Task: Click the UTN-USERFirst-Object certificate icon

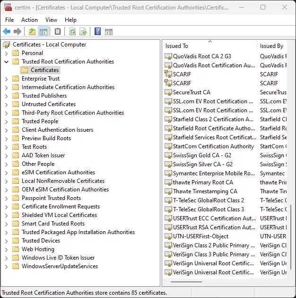Action: tap(168, 236)
